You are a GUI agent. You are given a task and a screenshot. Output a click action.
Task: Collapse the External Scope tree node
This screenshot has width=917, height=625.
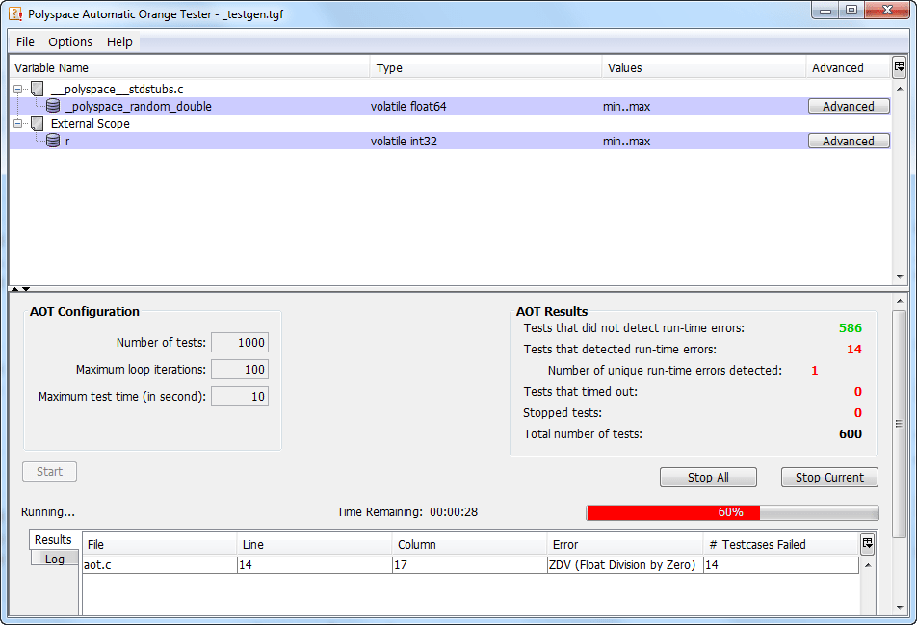tap(17, 124)
